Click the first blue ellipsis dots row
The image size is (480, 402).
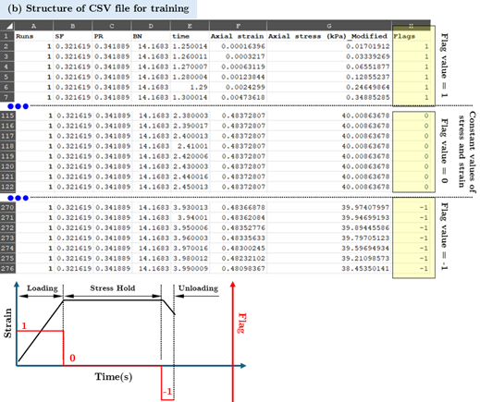coord(18,106)
